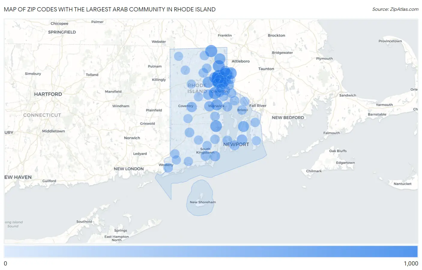Click the NEWPORT city label

236,144
